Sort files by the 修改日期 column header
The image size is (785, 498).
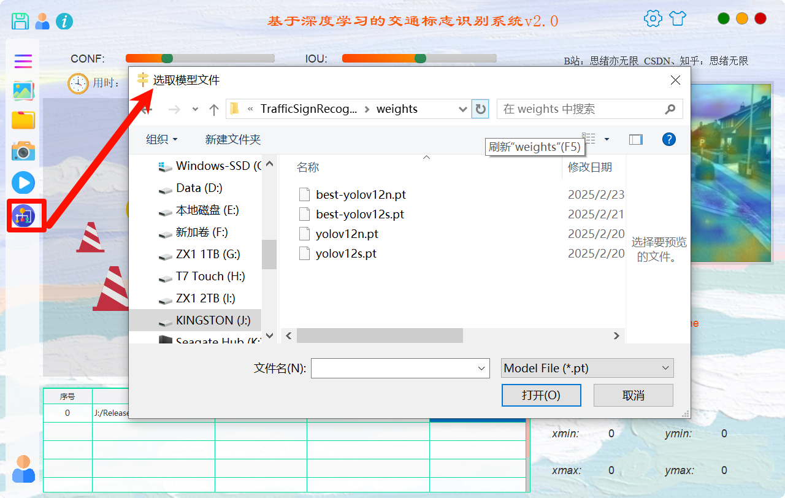(590, 167)
